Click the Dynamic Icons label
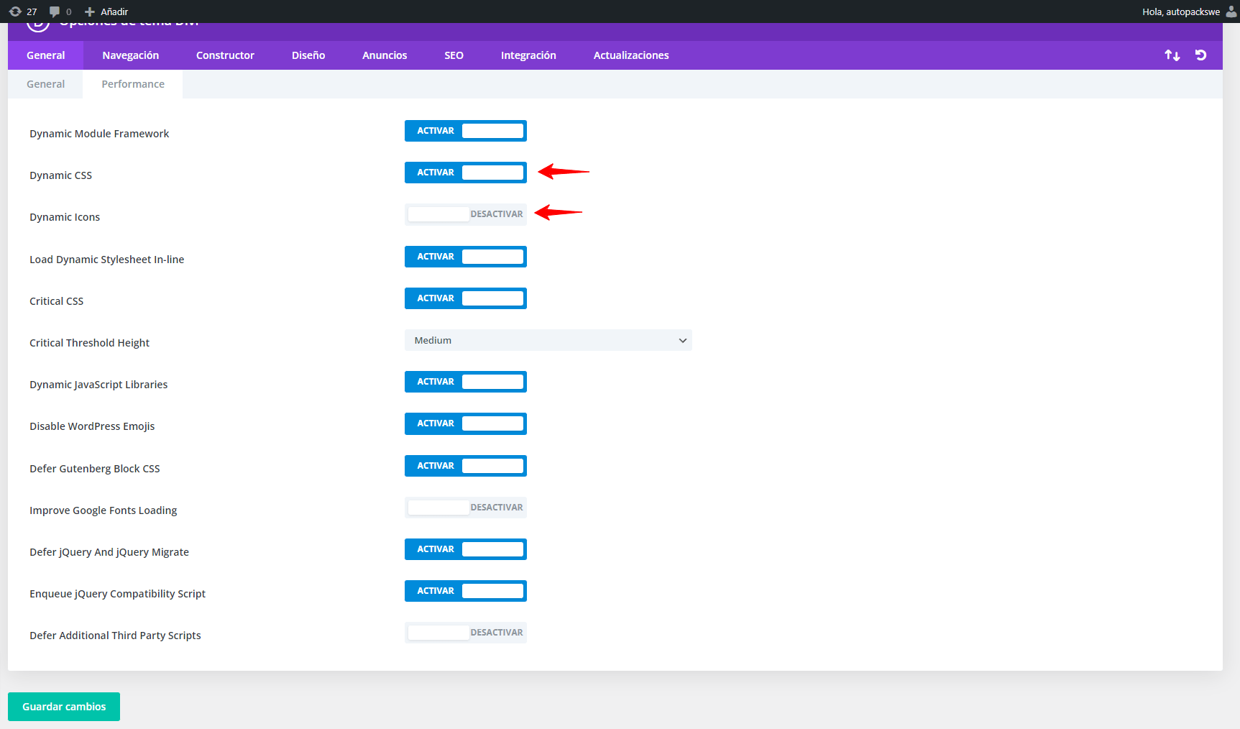This screenshot has height=729, width=1240. (x=65, y=217)
